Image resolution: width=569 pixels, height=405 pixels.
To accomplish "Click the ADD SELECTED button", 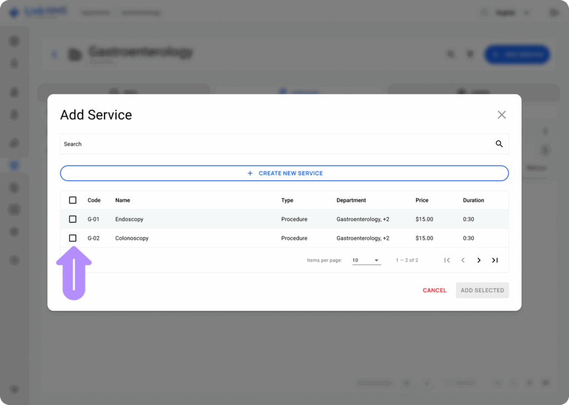I will (x=482, y=290).
